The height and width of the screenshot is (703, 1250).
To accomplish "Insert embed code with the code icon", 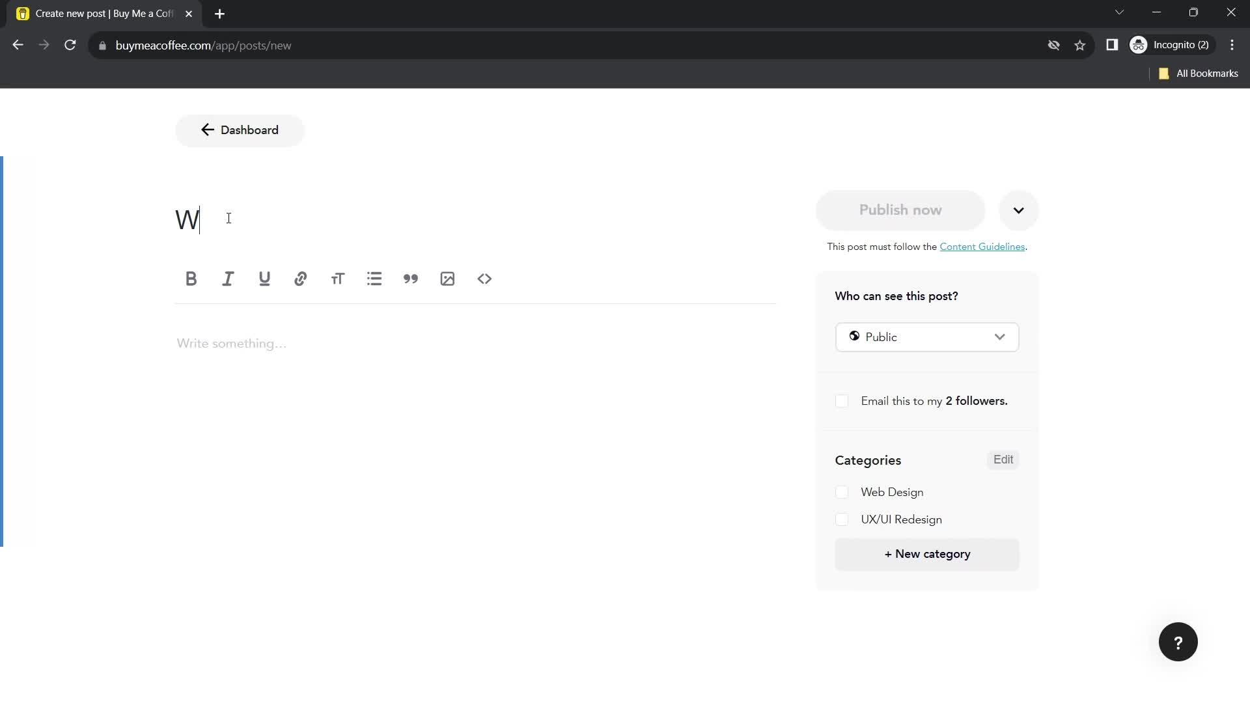I will 484,279.
